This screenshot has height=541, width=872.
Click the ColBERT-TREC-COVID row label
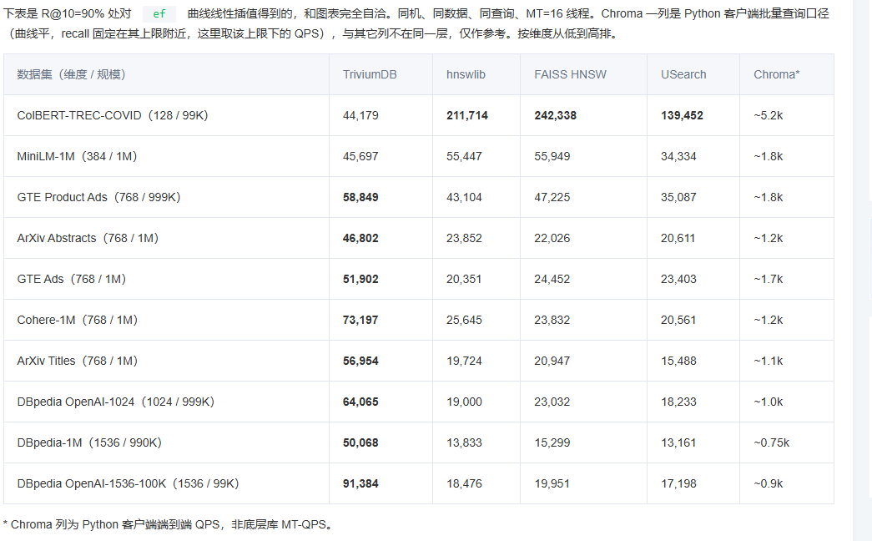(x=113, y=115)
